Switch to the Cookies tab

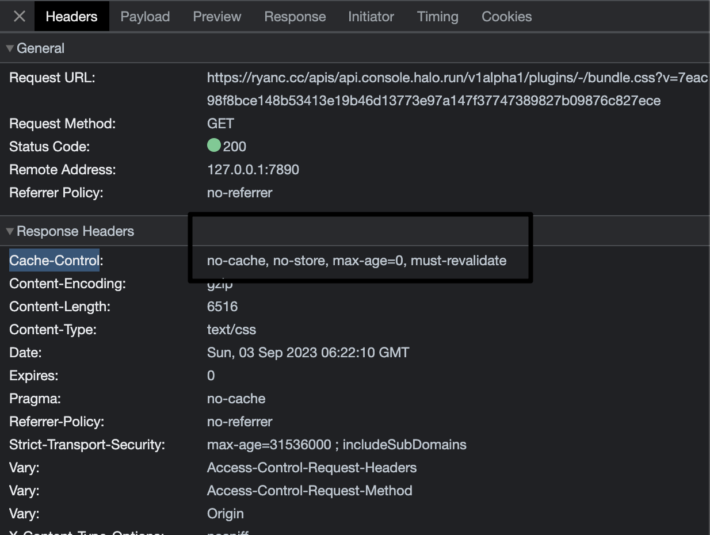pos(506,16)
